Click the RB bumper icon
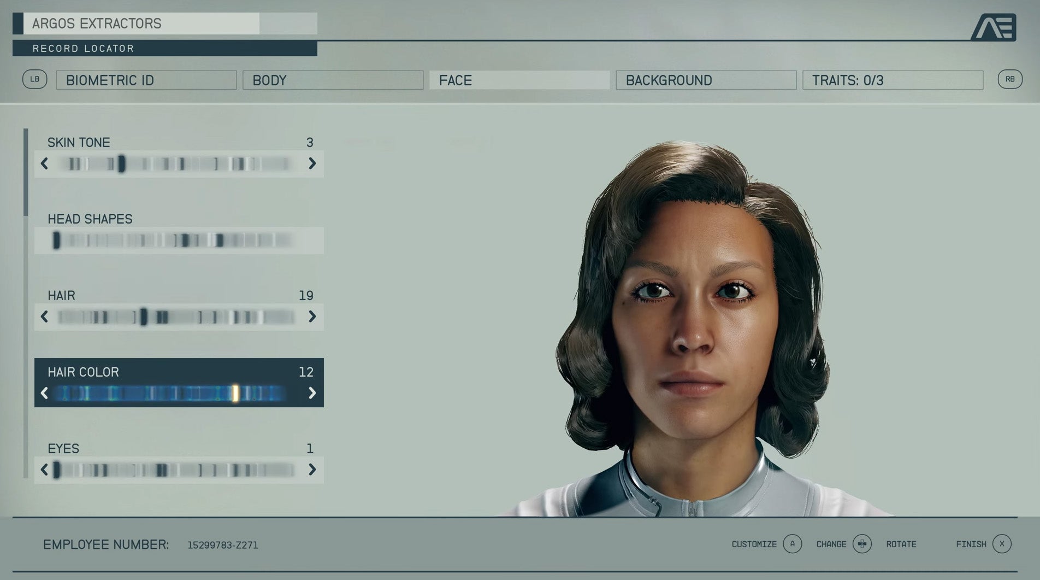 point(1010,79)
